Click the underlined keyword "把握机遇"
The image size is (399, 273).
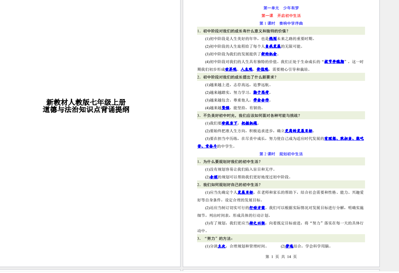(x=249, y=123)
